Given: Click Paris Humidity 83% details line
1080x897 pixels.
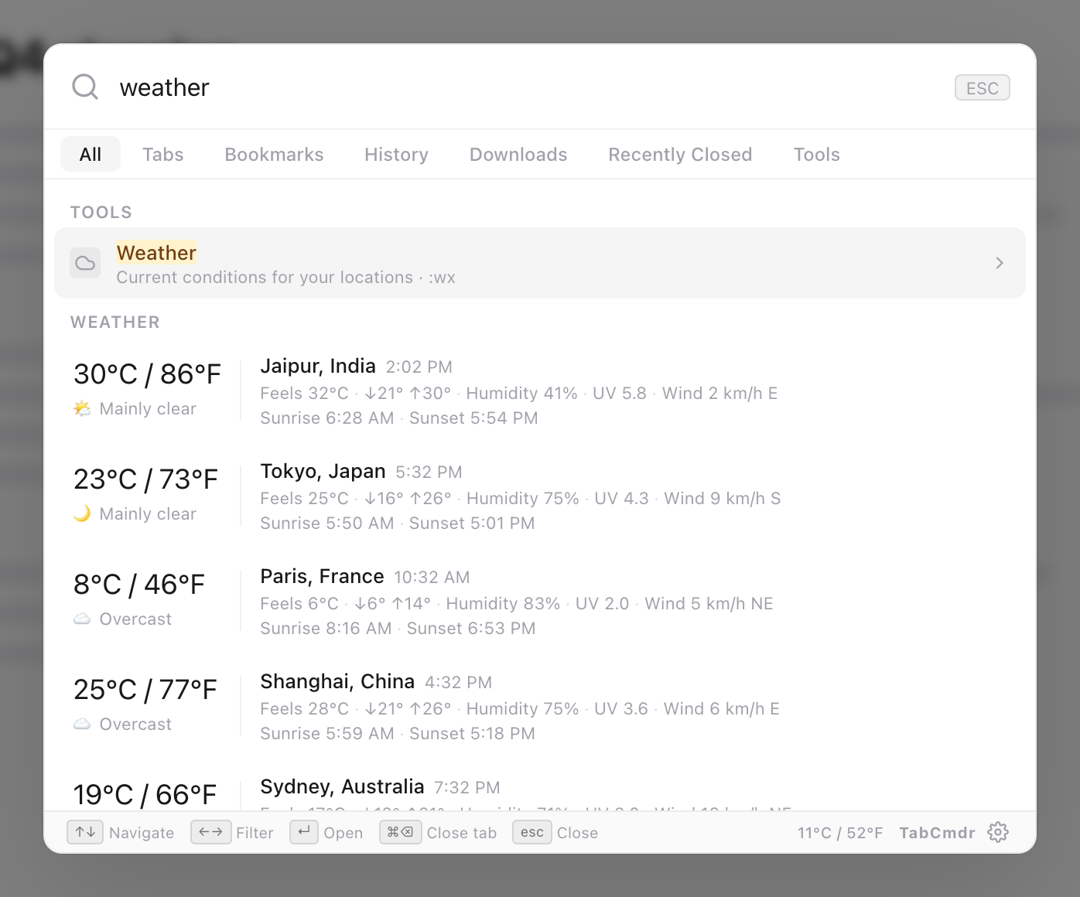Looking at the screenshot, I should point(517,604).
